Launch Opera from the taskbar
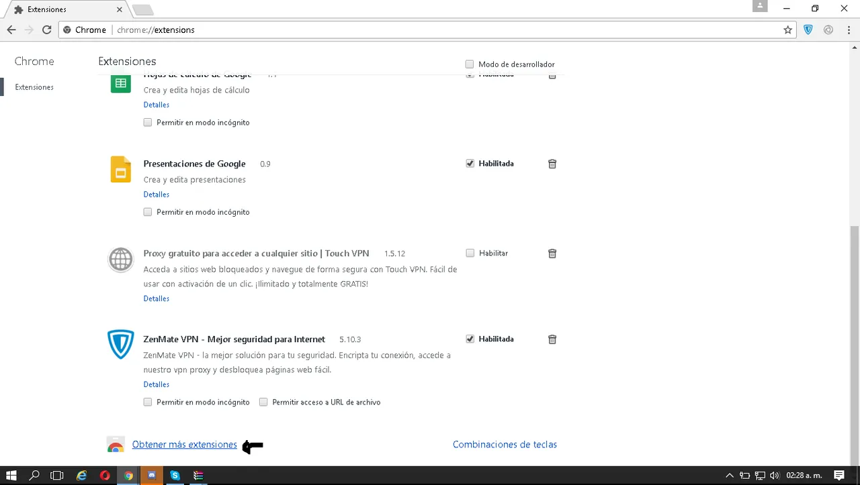Image resolution: width=860 pixels, height=485 pixels. [105, 476]
